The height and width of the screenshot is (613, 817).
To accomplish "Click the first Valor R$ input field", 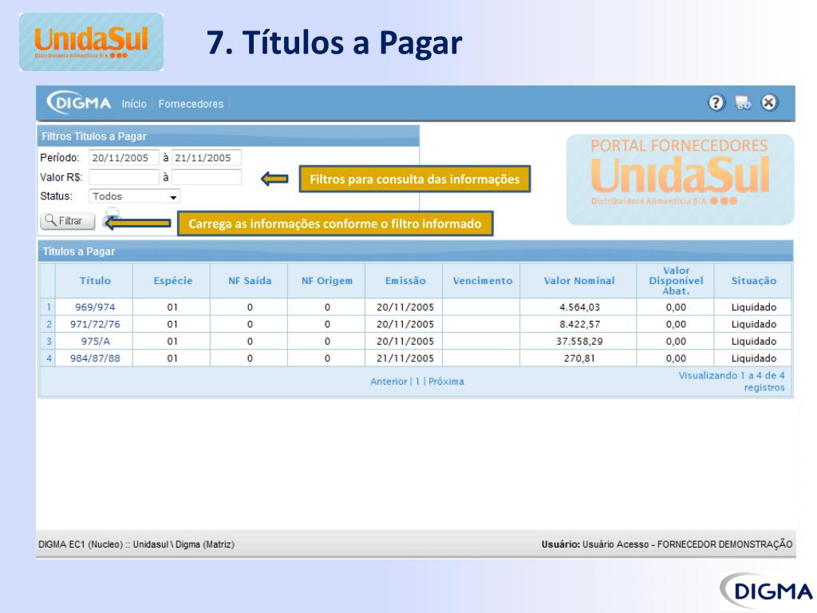I will pyautogui.click(x=124, y=177).
